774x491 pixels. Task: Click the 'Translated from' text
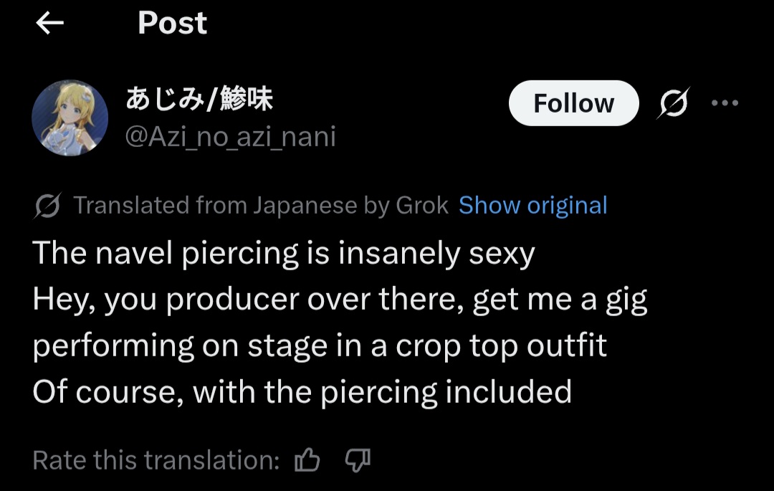point(161,206)
